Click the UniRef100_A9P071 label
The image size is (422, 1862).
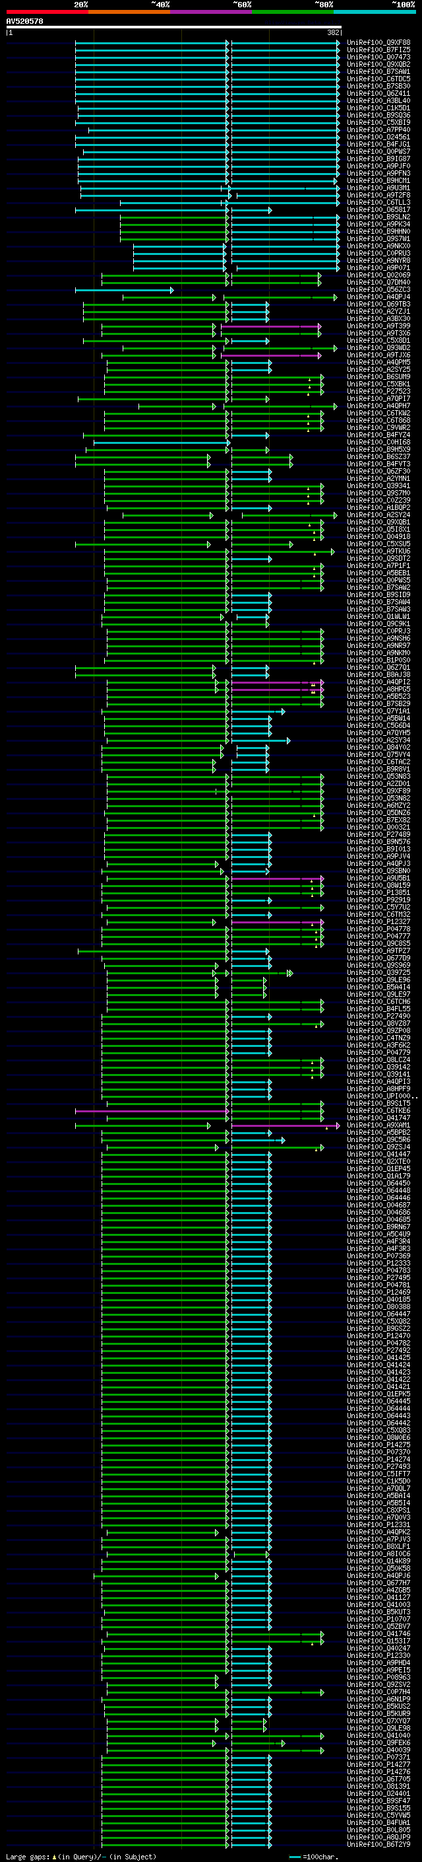[x=378, y=268]
